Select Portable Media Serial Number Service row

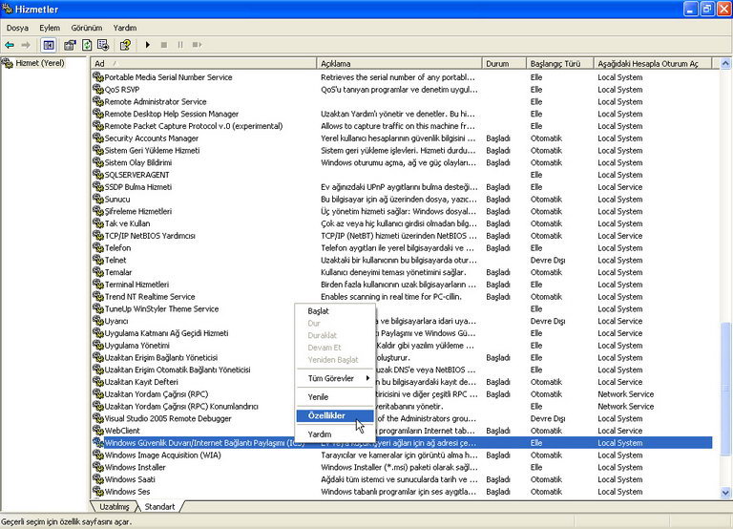tap(402, 77)
